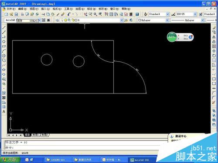The height and width of the screenshot is (163, 218).
Task: Click the Plot (printer) icon
Action: click(x=22, y=14)
